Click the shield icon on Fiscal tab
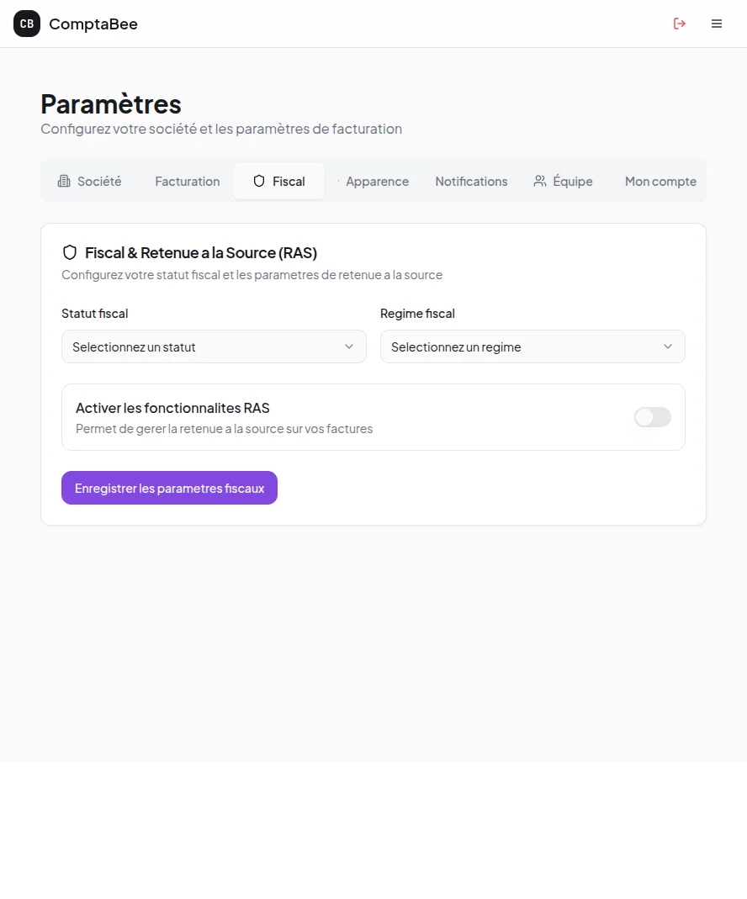 [259, 181]
